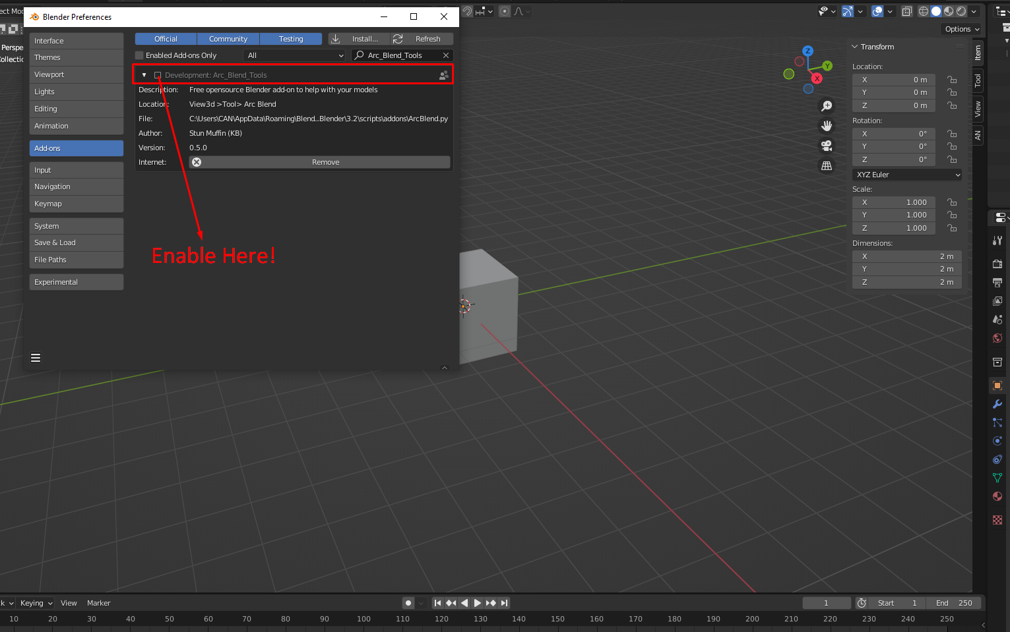Enable the Arc_Blend_Tools add-on checkbox

[x=156, y=74]
